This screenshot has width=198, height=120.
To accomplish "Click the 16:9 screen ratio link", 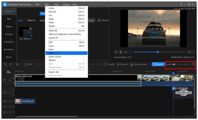I will [x=129, y=57].
